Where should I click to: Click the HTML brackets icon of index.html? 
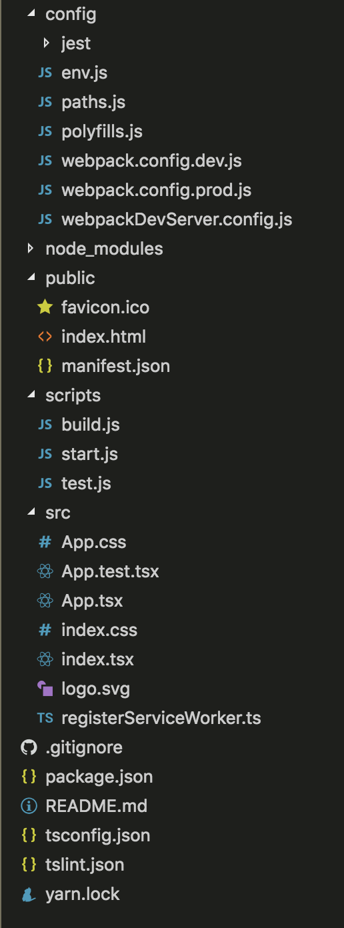(45, 337)
